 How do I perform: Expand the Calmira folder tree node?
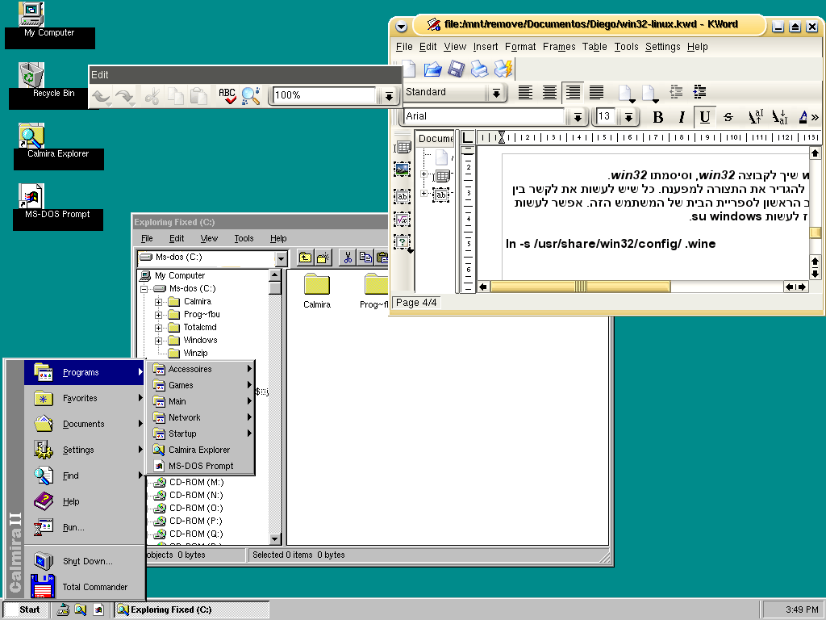pos(158,302)
